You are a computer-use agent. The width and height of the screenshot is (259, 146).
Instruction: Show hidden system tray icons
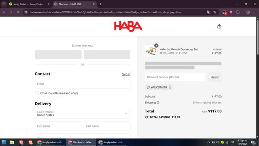point(208,142)
